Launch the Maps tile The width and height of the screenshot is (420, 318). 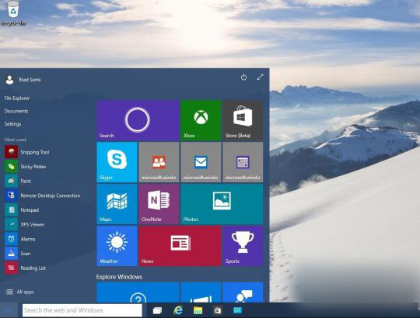[117, 204]
